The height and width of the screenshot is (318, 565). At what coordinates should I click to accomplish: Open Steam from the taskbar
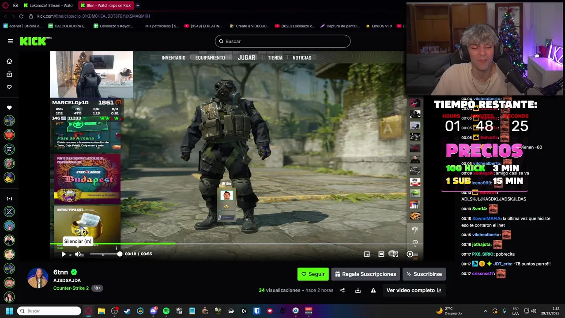127,311
